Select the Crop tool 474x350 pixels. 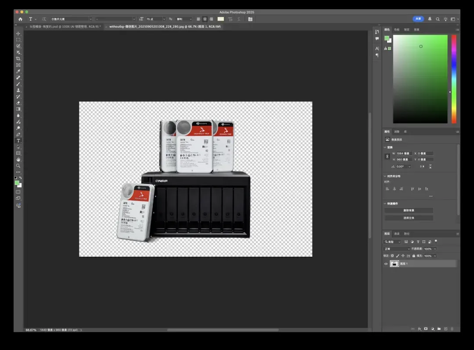pos(18,59)
